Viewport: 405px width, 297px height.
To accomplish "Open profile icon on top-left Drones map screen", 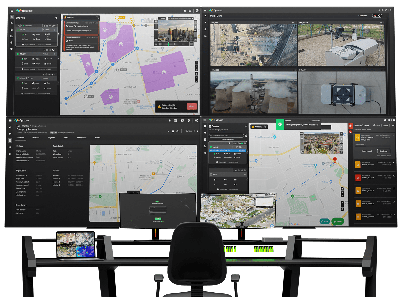I will pyautogui.click(x=197, y=11).
